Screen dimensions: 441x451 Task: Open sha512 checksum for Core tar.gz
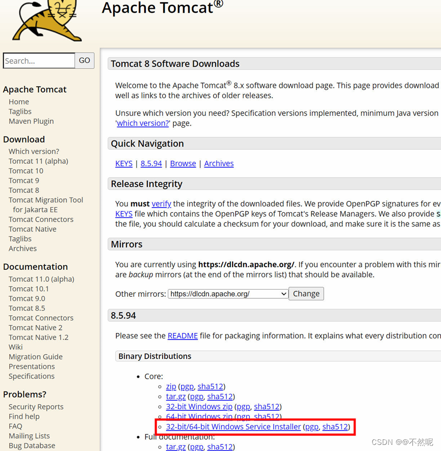coord(220,397)
